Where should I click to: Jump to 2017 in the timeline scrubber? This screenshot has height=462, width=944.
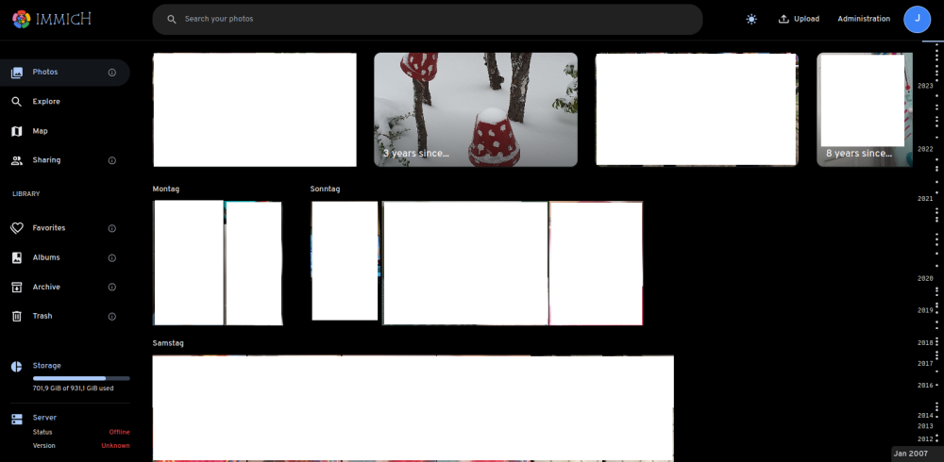(925, 363)
